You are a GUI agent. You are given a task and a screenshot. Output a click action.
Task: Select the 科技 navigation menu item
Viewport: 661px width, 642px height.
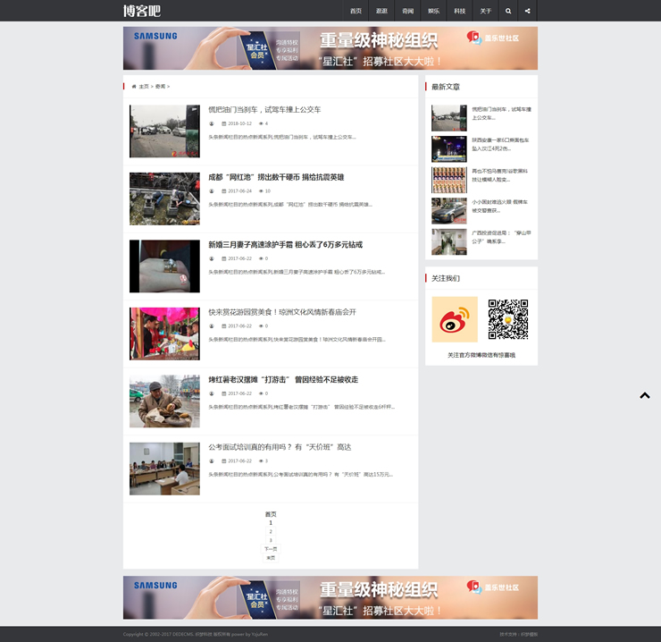pos(459,11)
